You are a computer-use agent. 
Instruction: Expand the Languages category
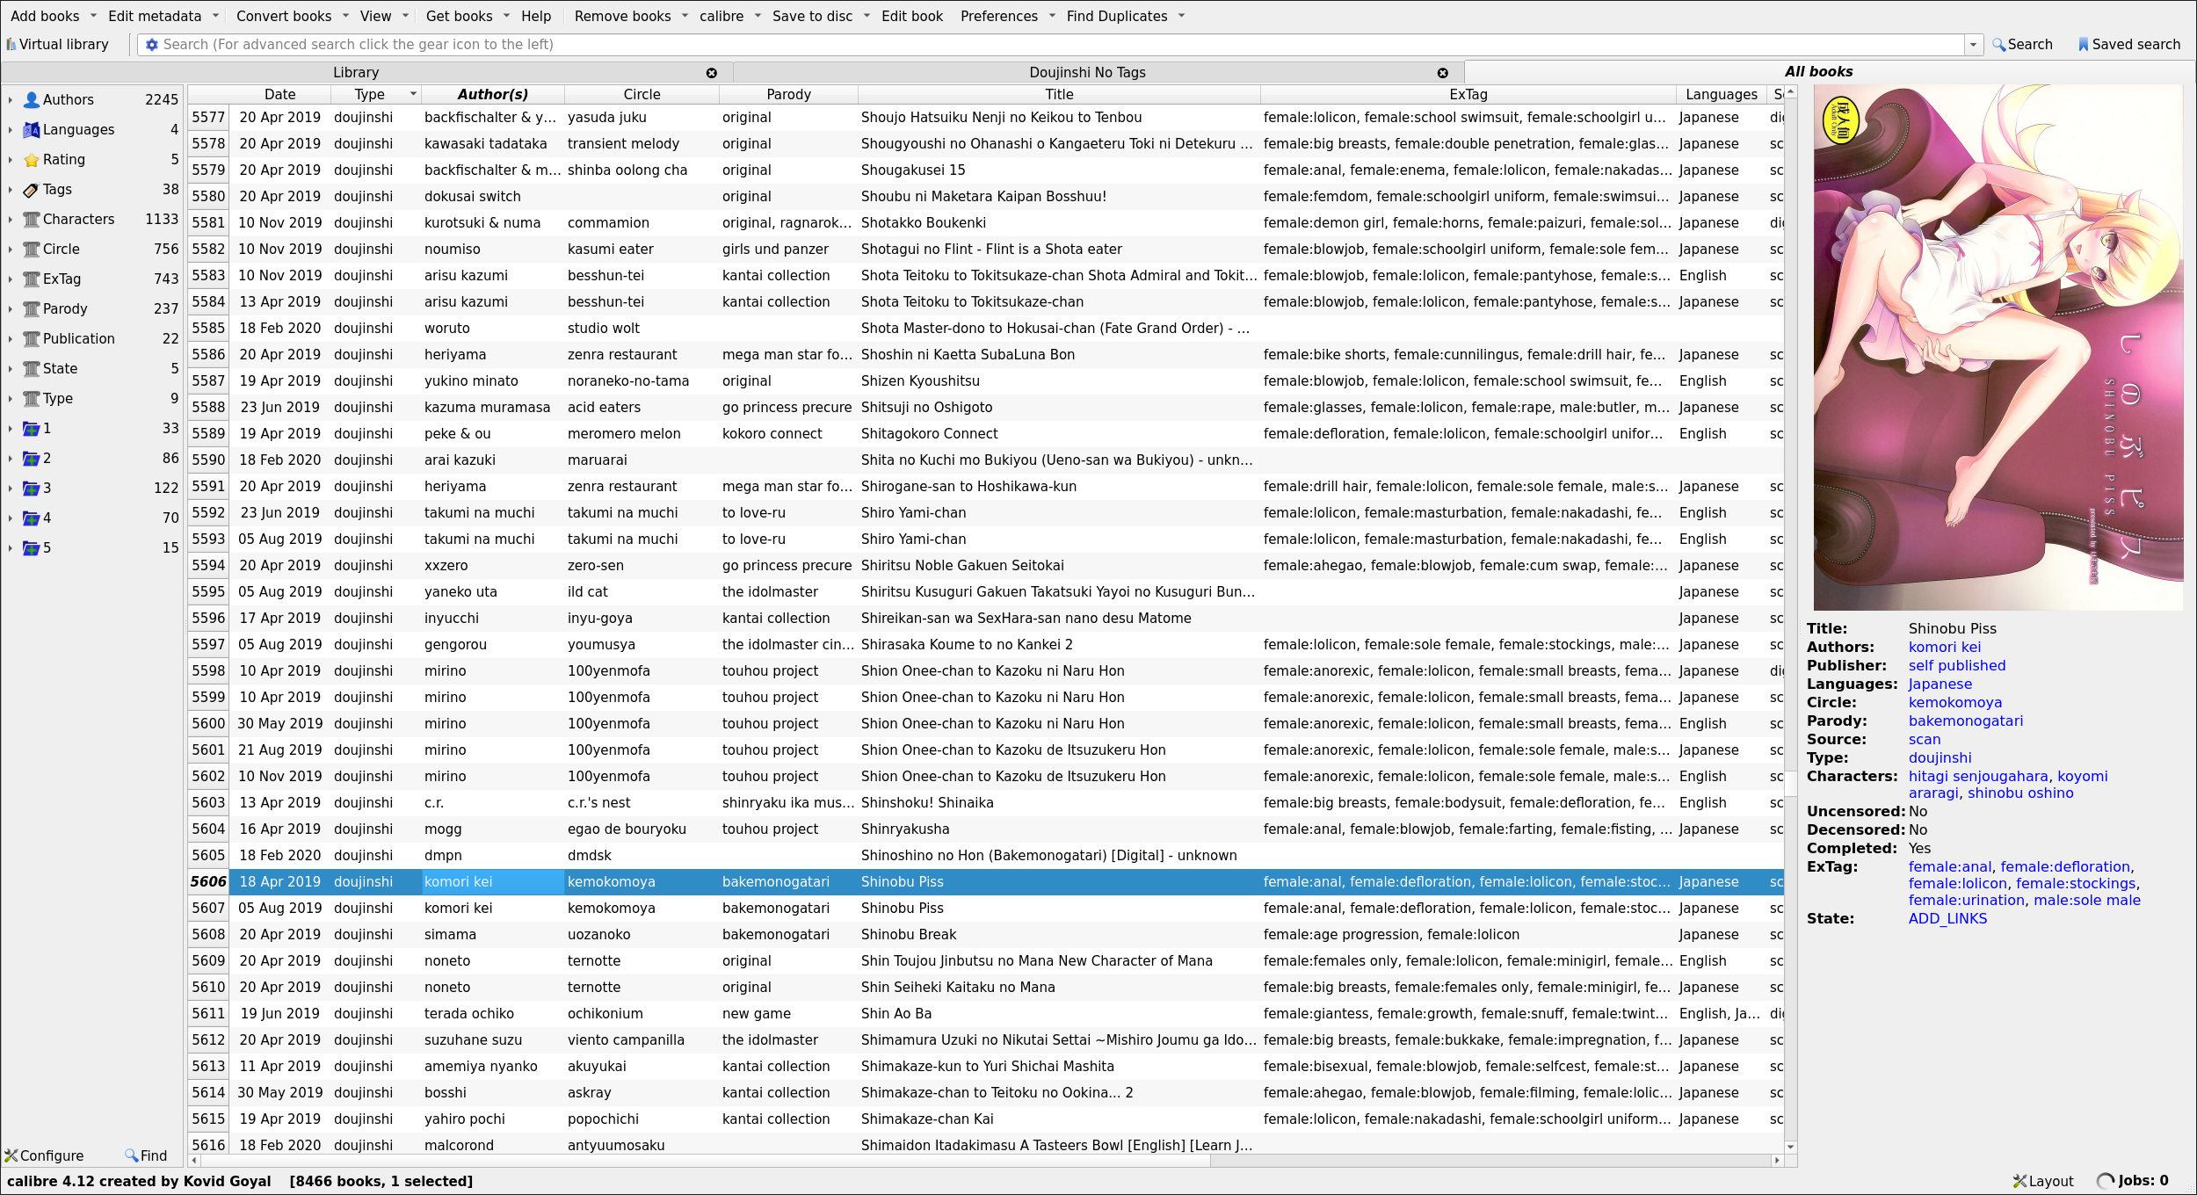coord(10,130)
